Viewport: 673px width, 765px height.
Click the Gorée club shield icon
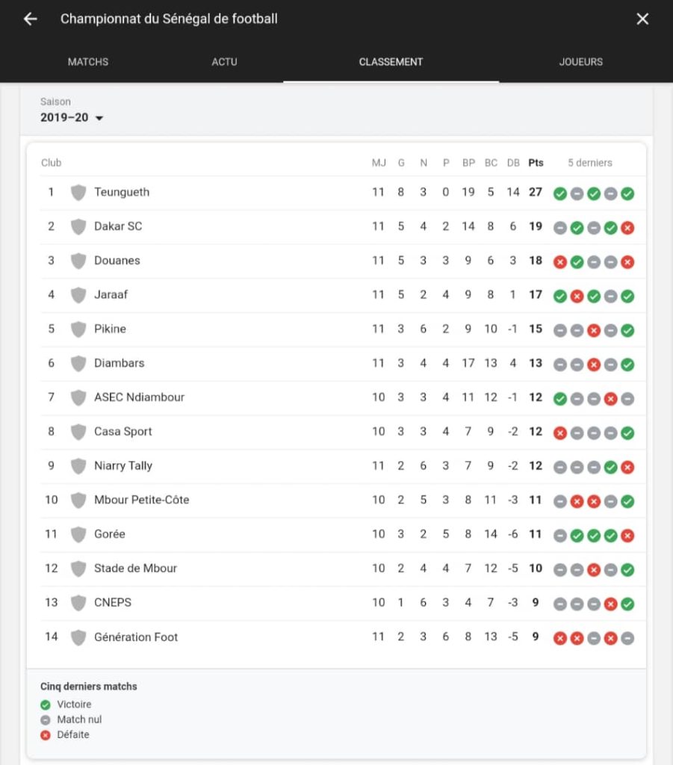[x=78, y=535]
